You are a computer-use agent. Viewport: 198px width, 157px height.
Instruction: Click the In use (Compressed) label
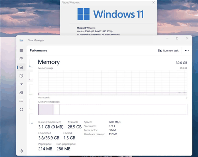tap(49, 122)
